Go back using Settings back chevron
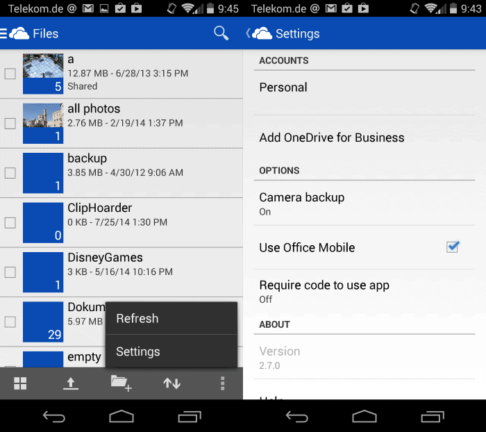The image size is (486, 432). point(248,33)
